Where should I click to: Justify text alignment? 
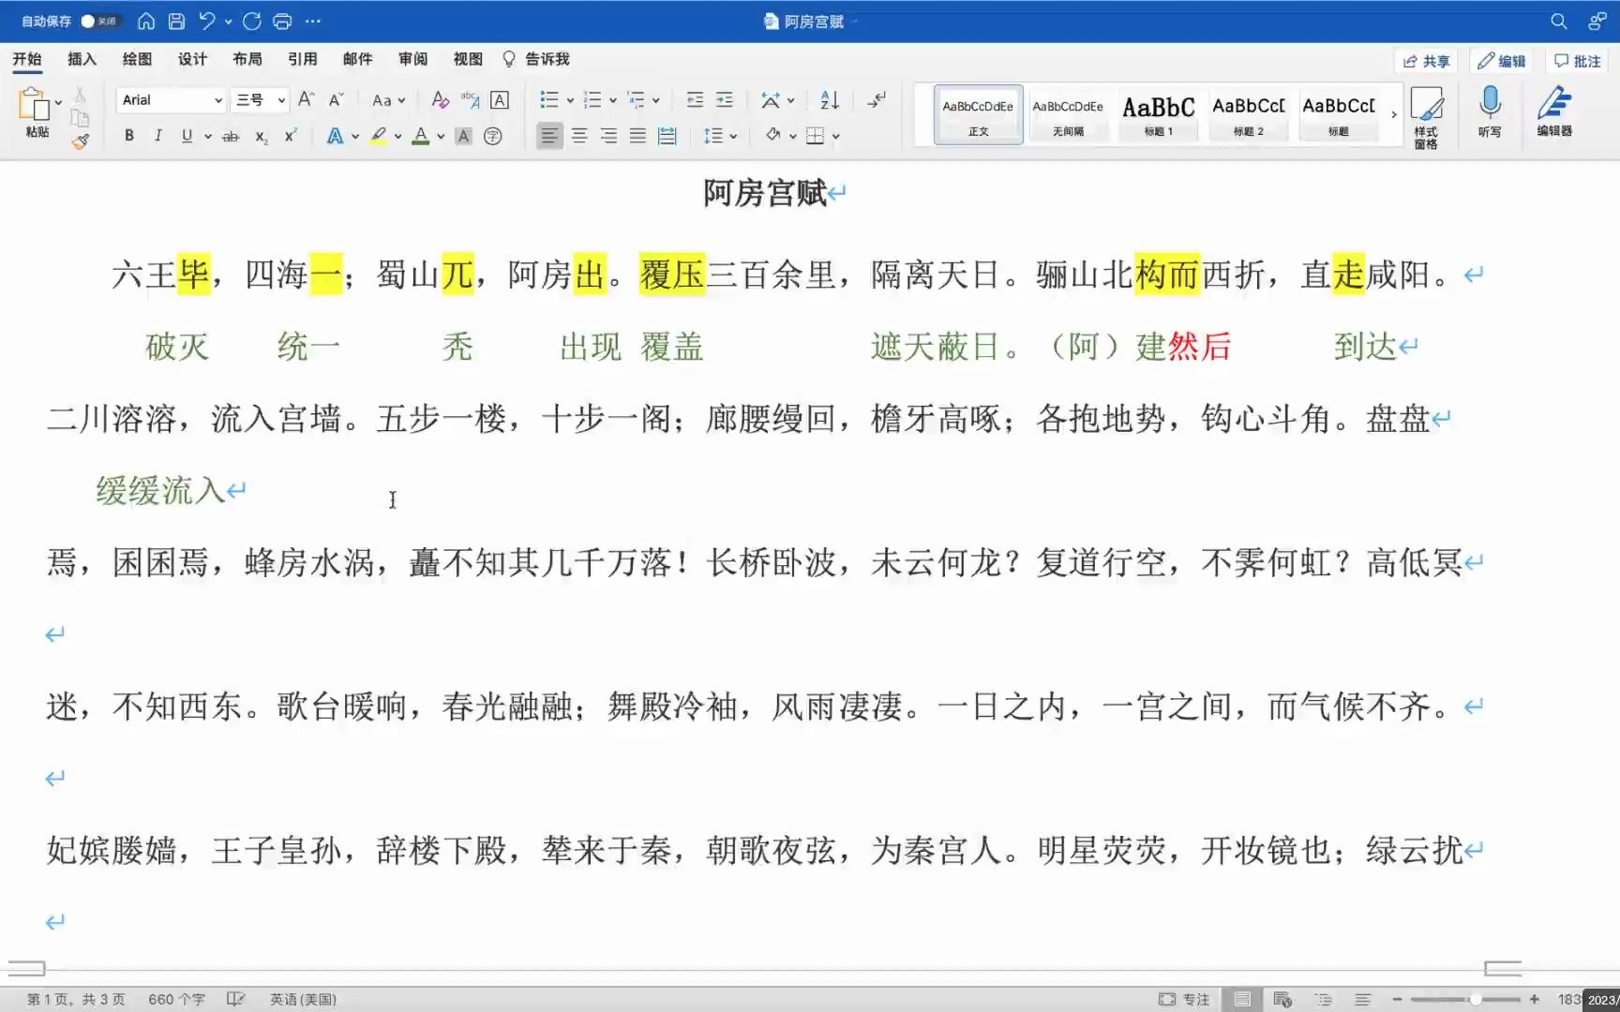click(638, 136)
